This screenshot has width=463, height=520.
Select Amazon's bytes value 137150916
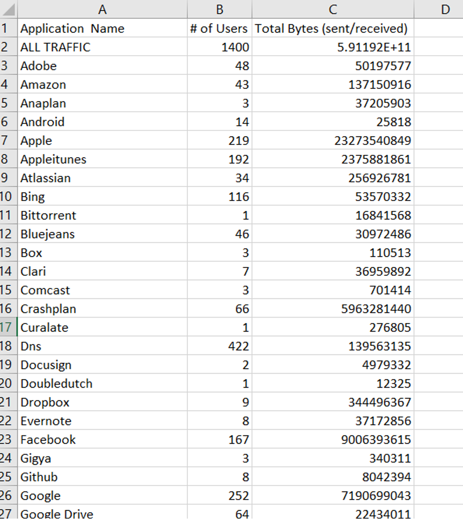(x=333, y=84)
